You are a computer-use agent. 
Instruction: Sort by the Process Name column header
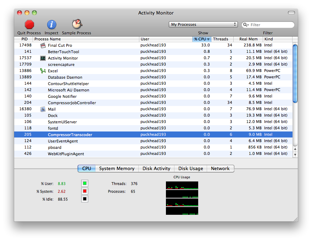point(86,39)
